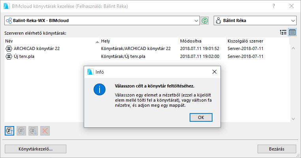The height and width of the screenshot is (158, 301).
Task: Click the upload library icon button
Action: pyautogui.click(x=9, y=131)
